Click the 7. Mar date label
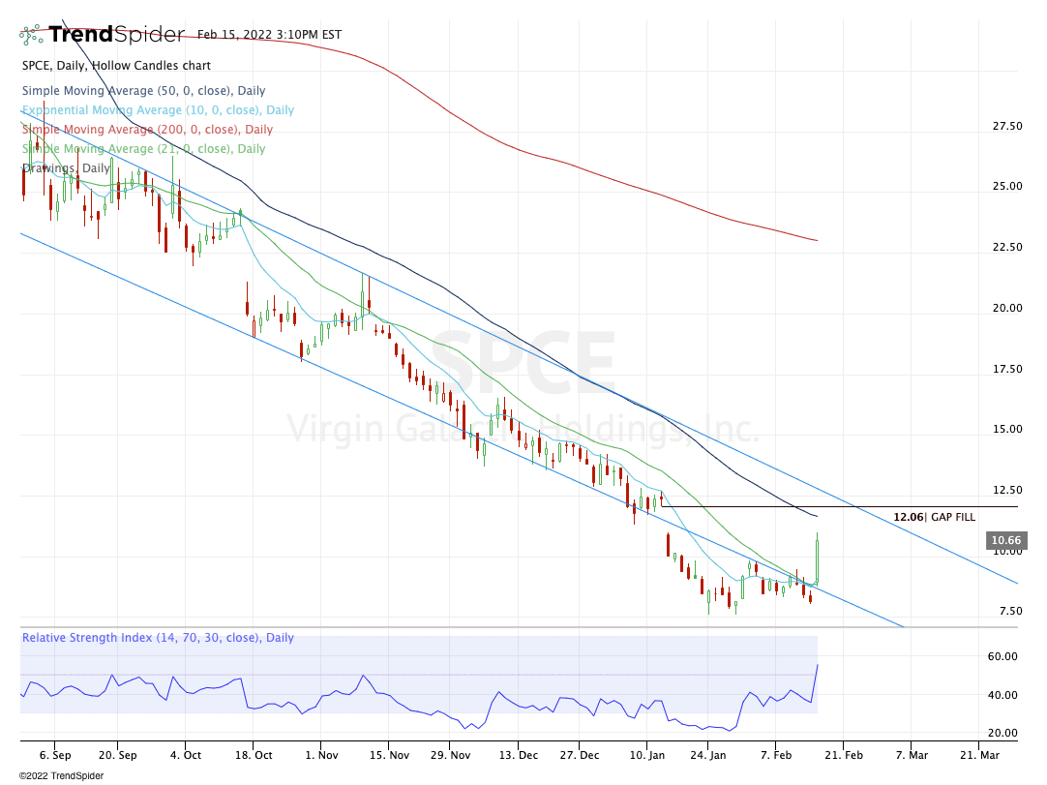Screen dimensions: 1047x785 click(x=912, y=755)
